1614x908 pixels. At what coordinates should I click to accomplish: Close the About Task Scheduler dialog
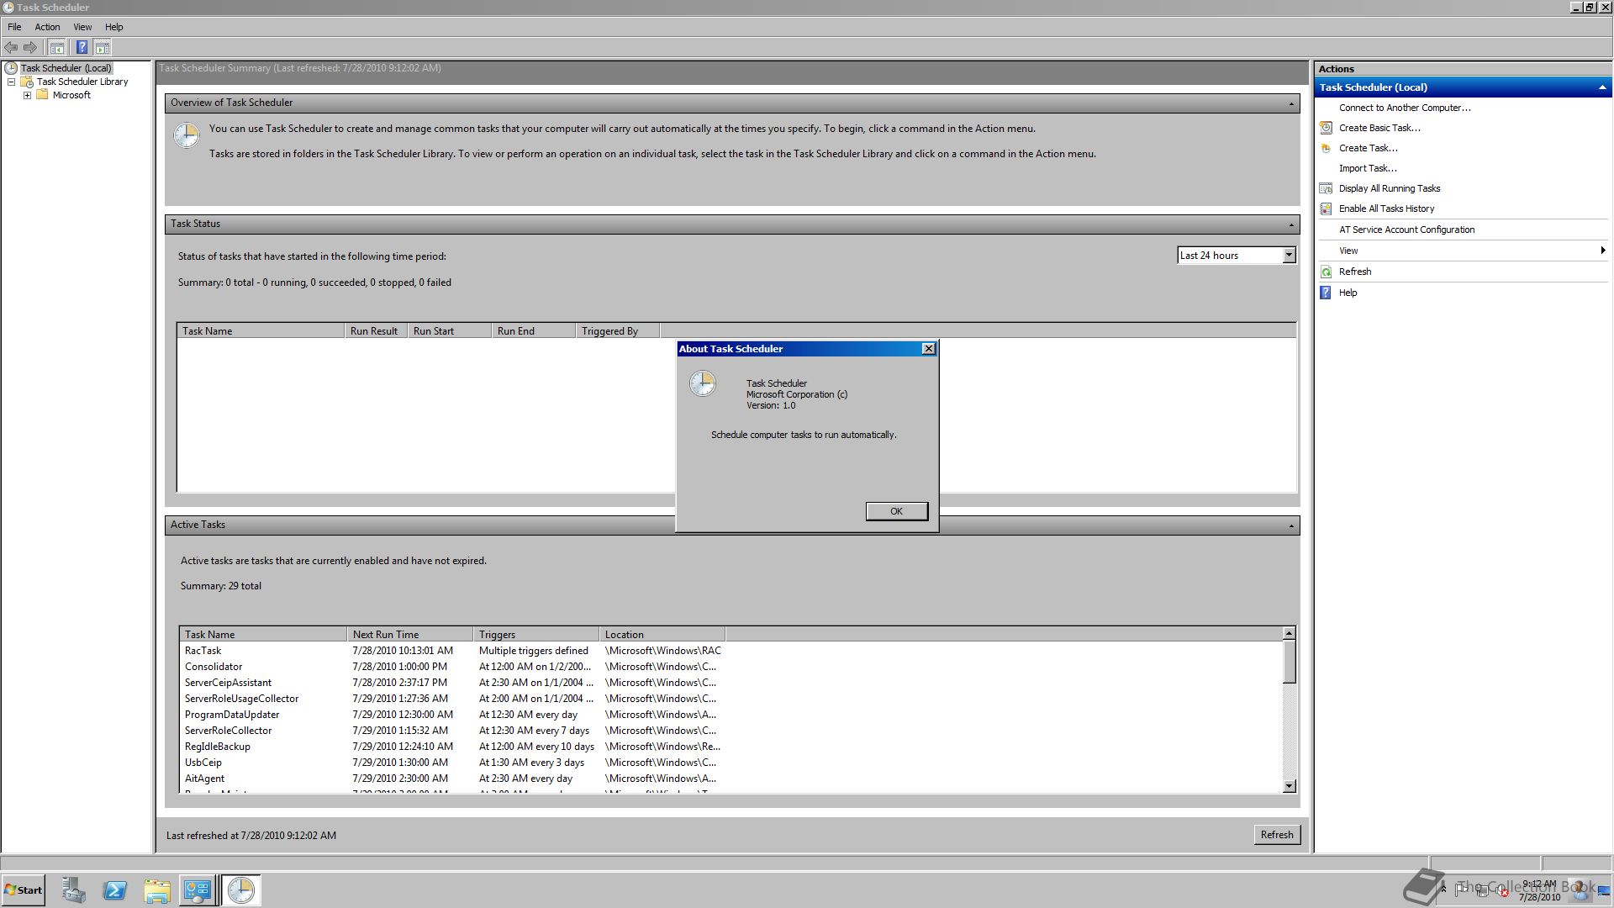[x=928, y=349]
